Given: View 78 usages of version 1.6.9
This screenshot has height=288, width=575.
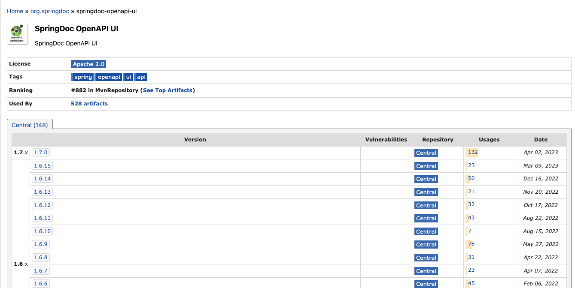Looking at the screenshot, I should [471, 243].
